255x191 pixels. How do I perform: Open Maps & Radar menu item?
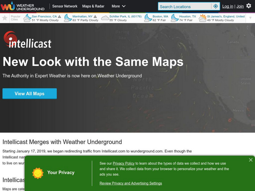(93, 6)
